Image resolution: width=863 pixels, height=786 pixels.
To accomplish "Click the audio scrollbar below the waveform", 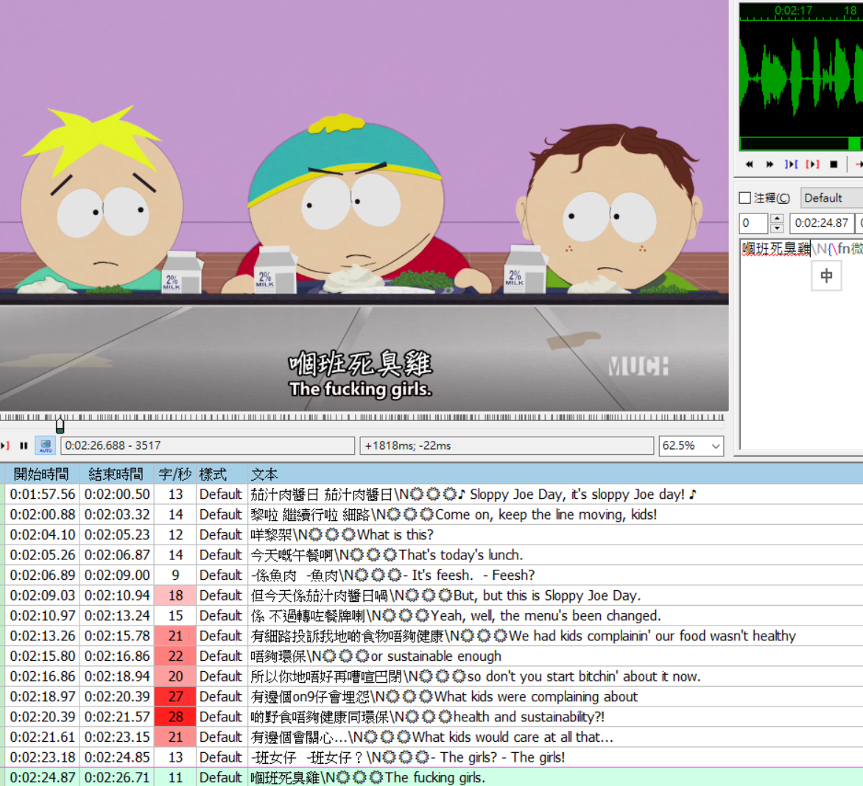I will click(801, 144).
